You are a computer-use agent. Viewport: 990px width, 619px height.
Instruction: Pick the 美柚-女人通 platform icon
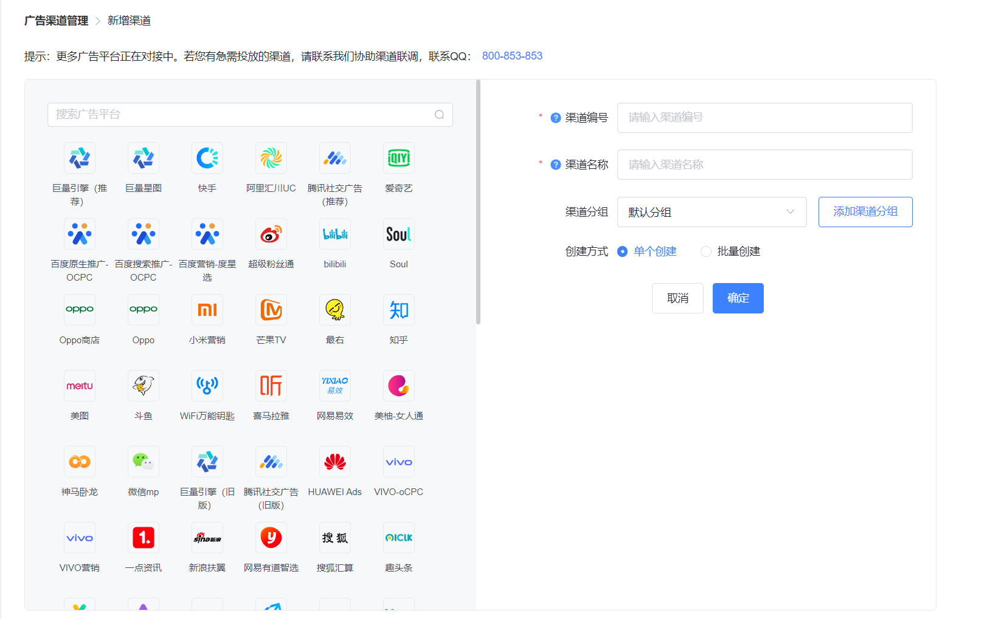399,386
